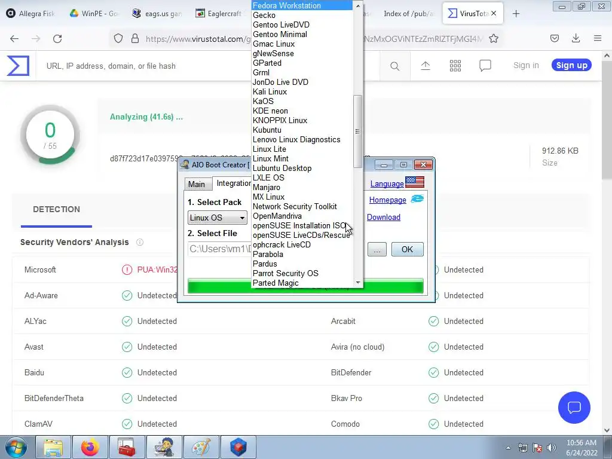The width and height of the screenshot is (612, 459).
Task: Click the Firefox back arrow
Action: click(14, 38)
